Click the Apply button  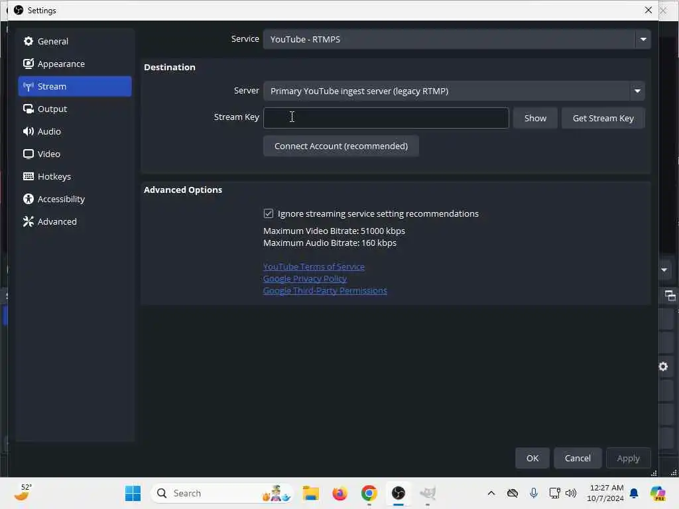pyautogui.click(x=628, y=458)
